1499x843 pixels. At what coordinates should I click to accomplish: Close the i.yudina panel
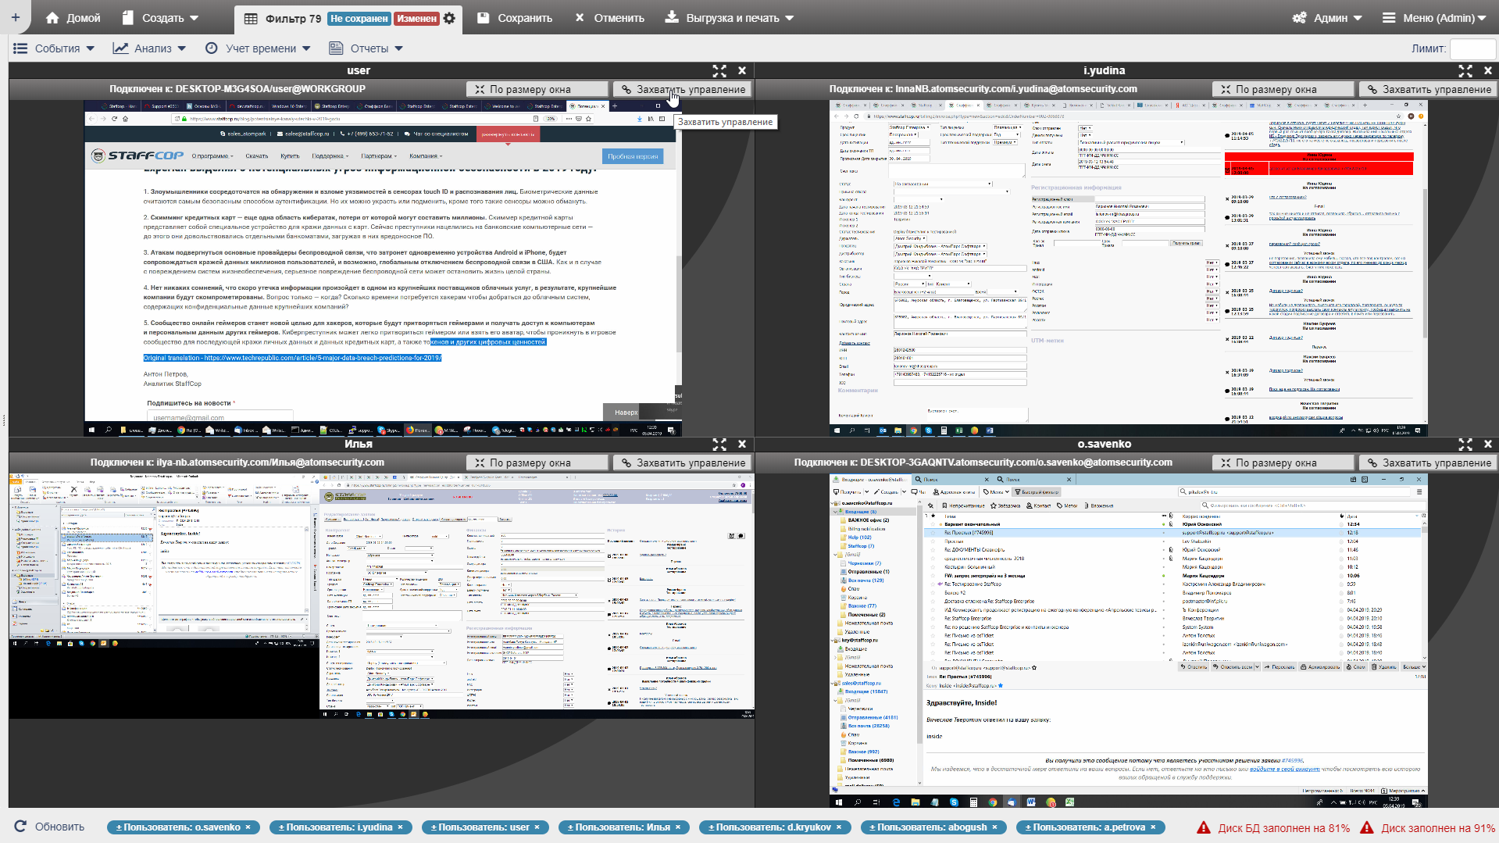1488,71
